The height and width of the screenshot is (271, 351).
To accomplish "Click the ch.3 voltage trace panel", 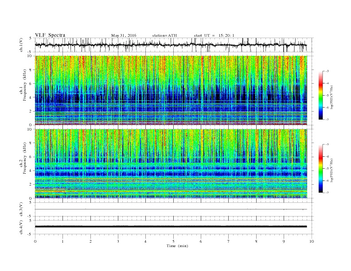I will [174, 209].
